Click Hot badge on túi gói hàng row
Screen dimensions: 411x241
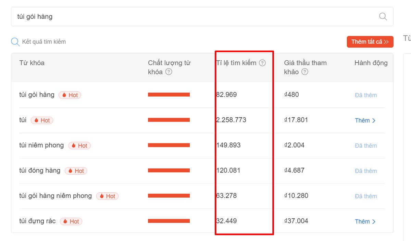(70, 95)
